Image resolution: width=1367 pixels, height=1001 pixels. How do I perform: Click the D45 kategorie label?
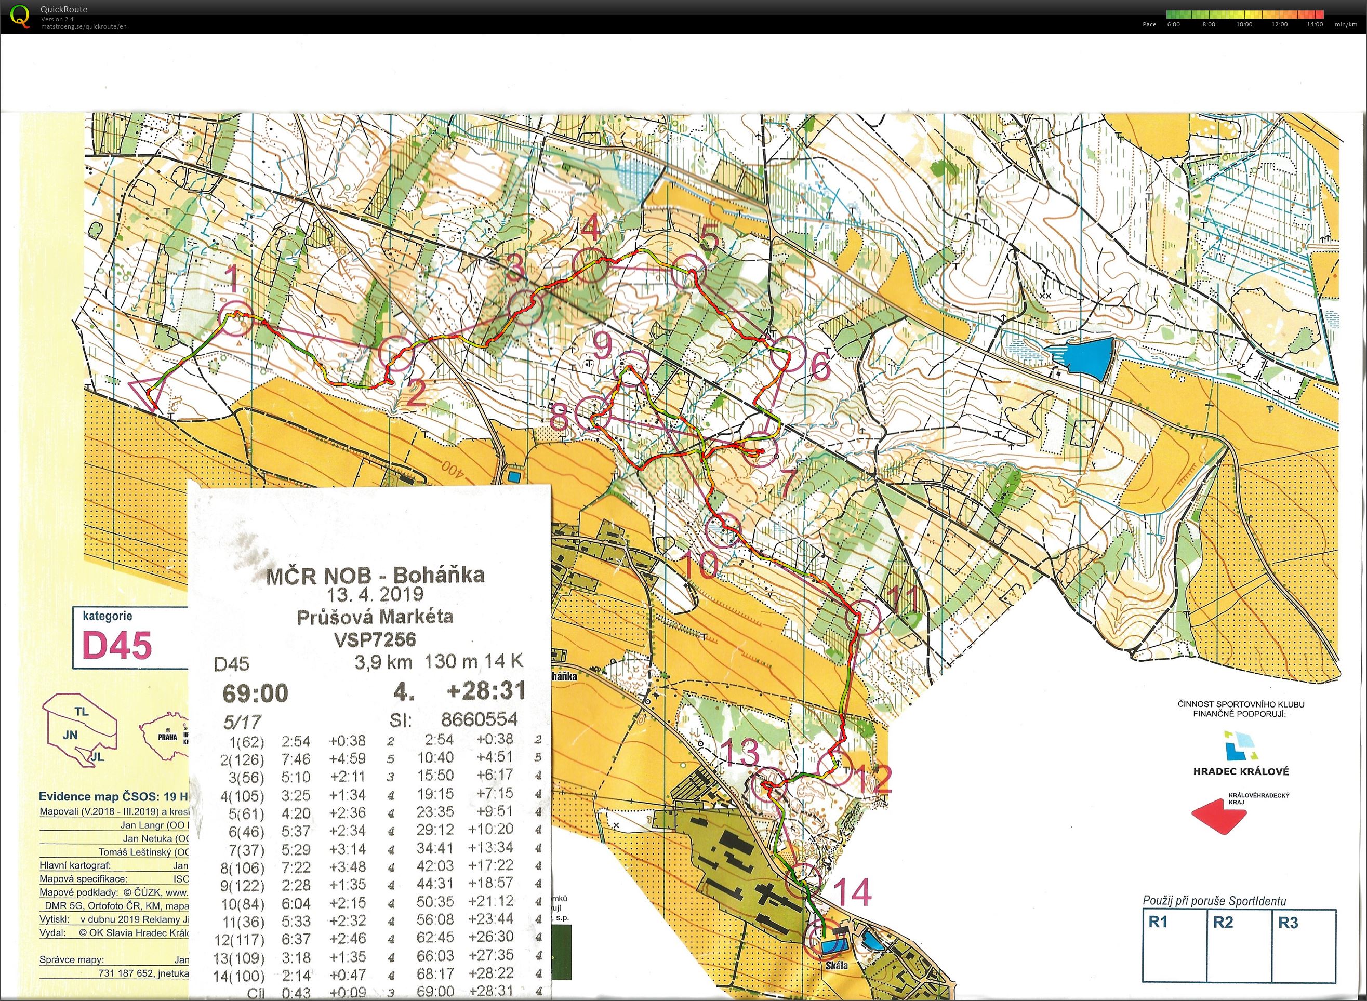coord(117,645)
